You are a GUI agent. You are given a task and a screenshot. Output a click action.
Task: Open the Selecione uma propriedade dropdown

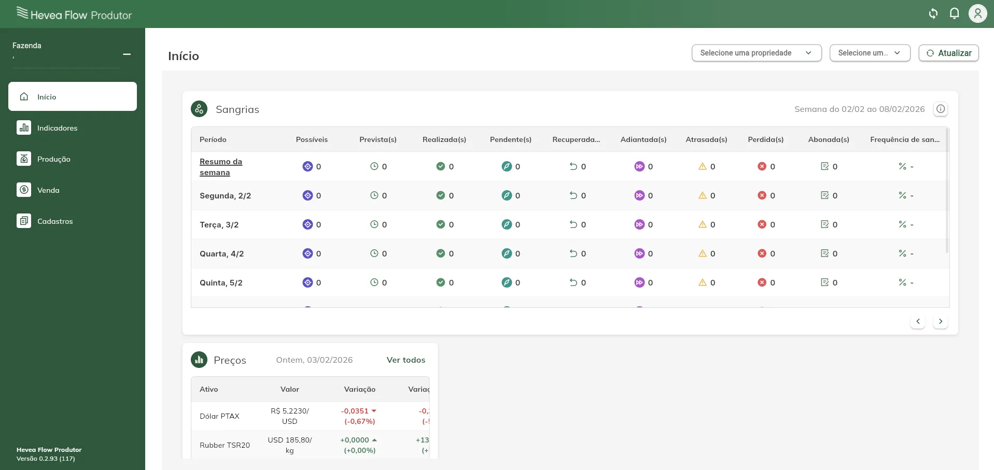click(x=756, y=53)
